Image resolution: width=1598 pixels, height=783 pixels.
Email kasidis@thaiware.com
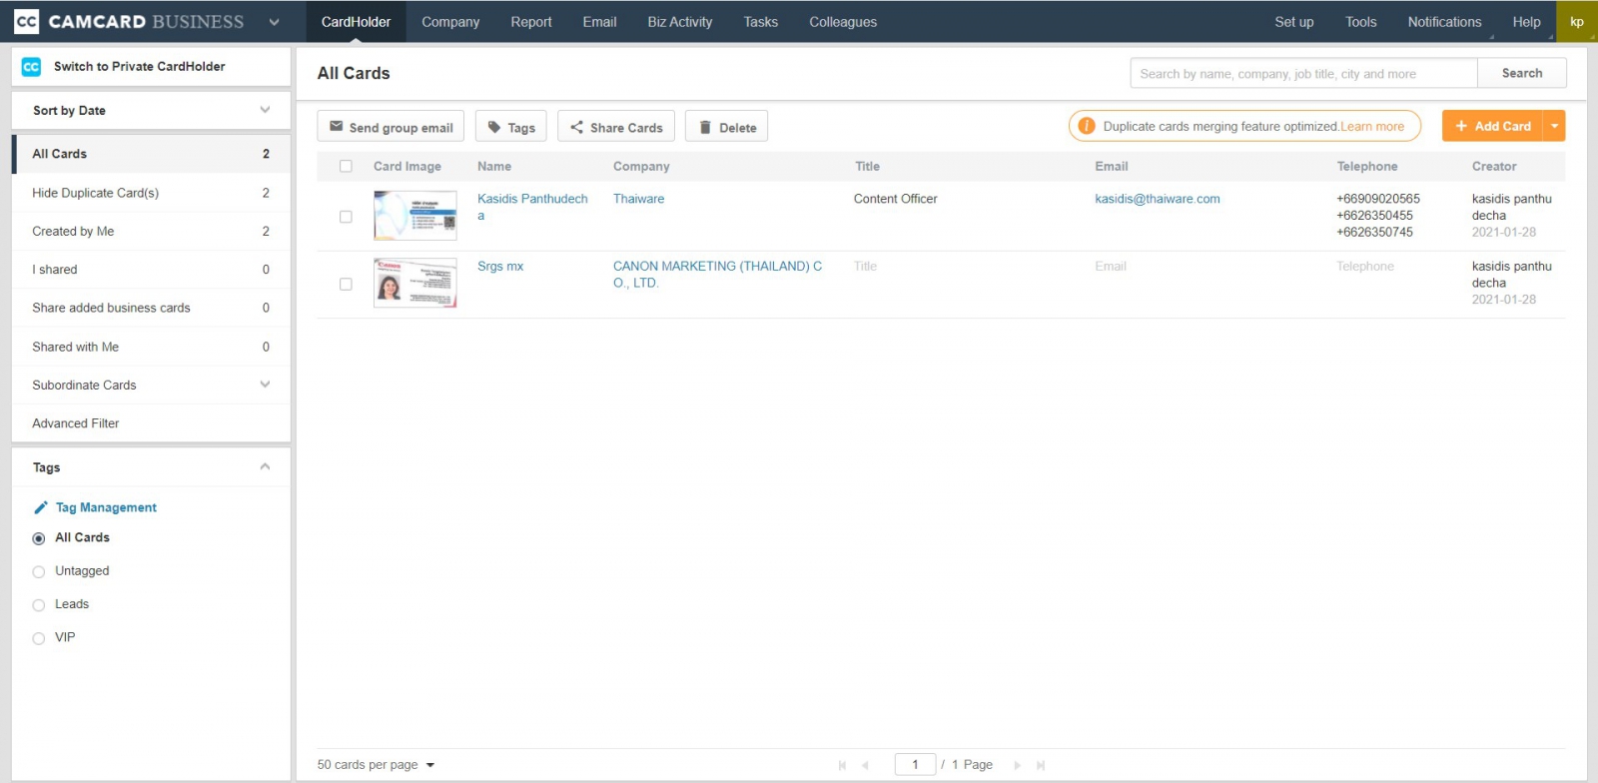tap(1157, 199)
